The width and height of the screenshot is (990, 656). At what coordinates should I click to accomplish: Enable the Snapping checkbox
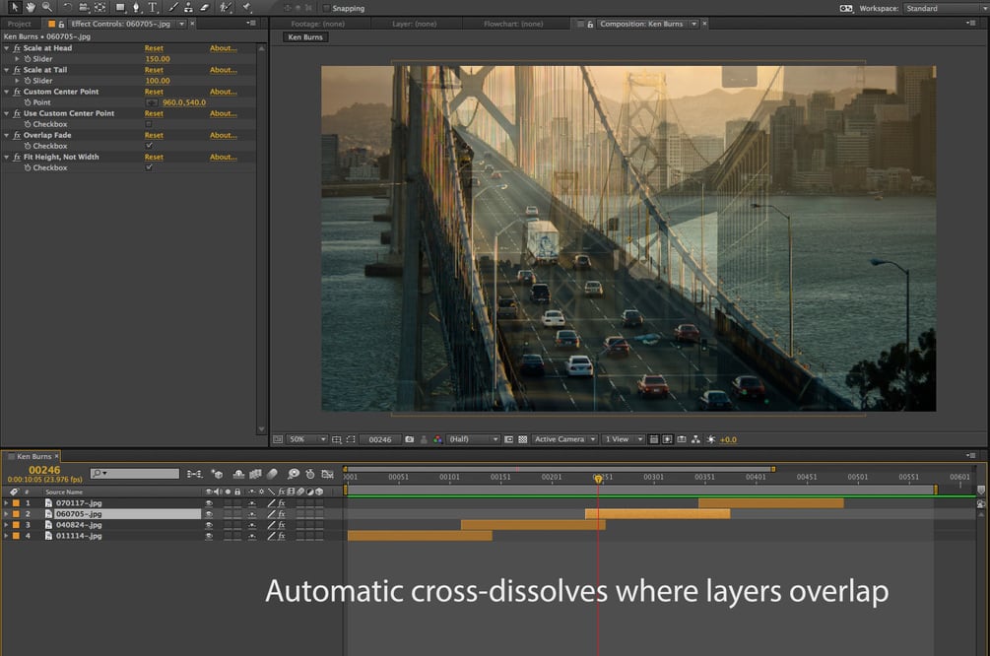click(327, 8)
